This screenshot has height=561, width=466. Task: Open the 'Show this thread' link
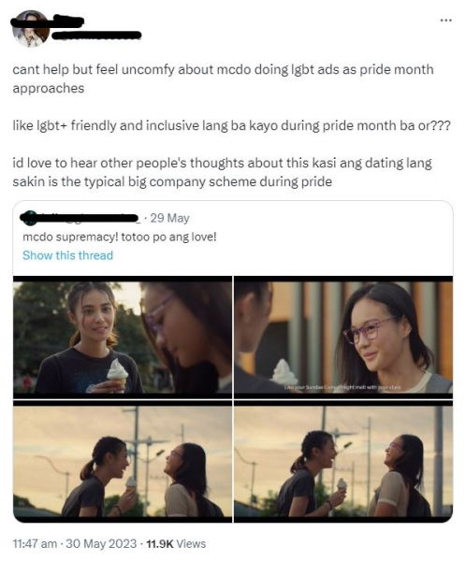[67, 255]
